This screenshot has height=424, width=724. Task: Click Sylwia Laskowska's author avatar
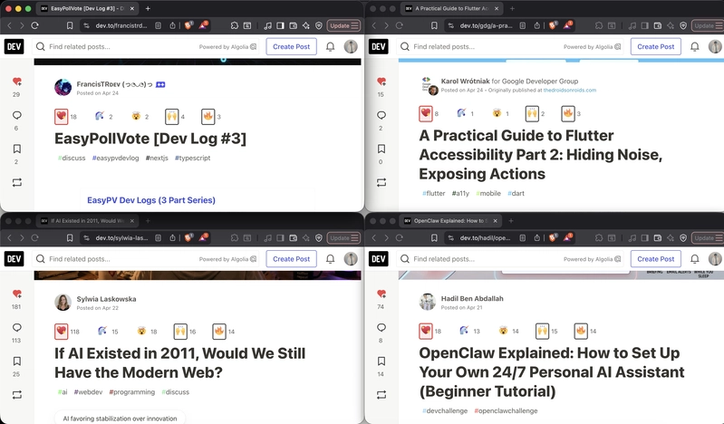63,303
